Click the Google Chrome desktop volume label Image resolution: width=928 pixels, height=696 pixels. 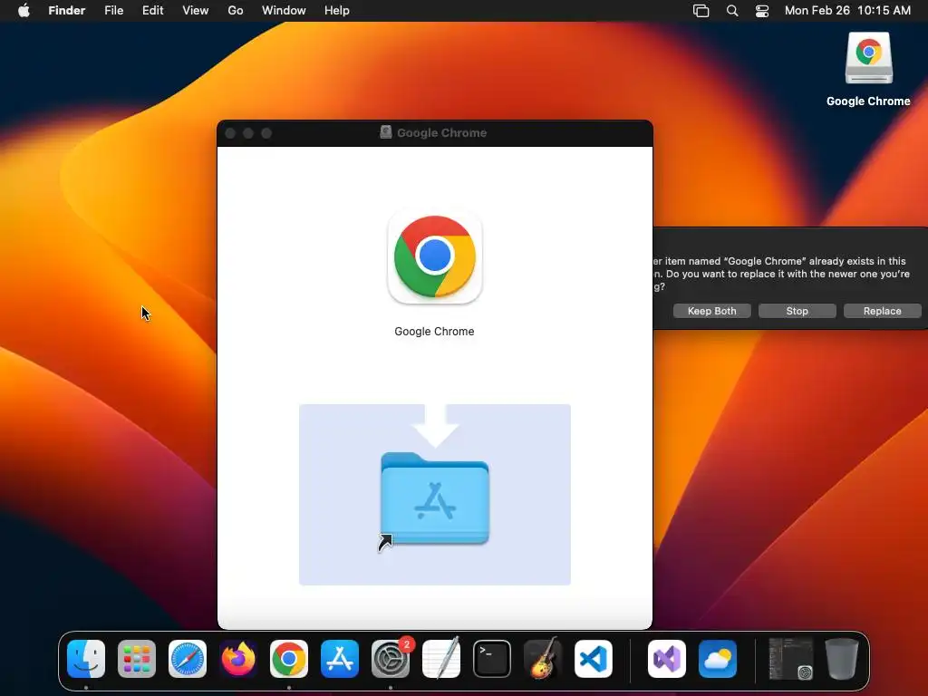click(868, 101)
